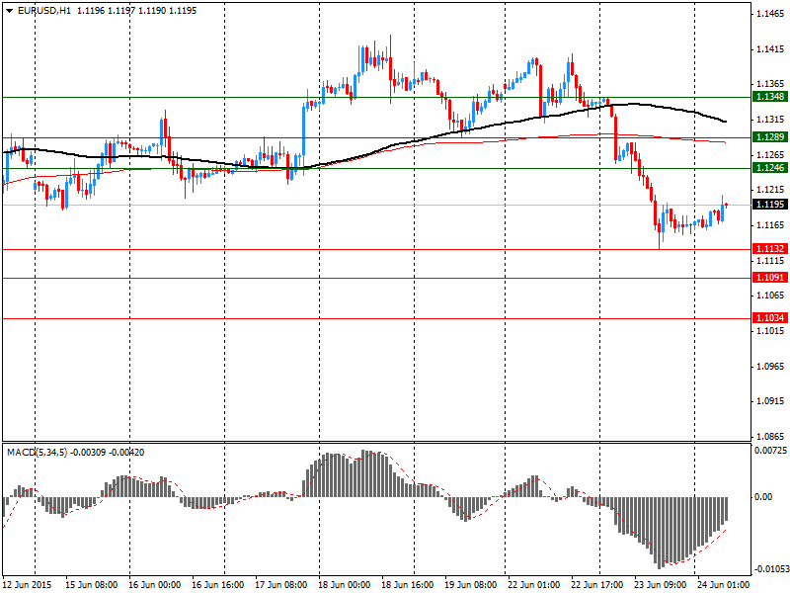The image size is (790, 593).
Task: Select the MACD -0.01053 scale value
Action: 770,570
